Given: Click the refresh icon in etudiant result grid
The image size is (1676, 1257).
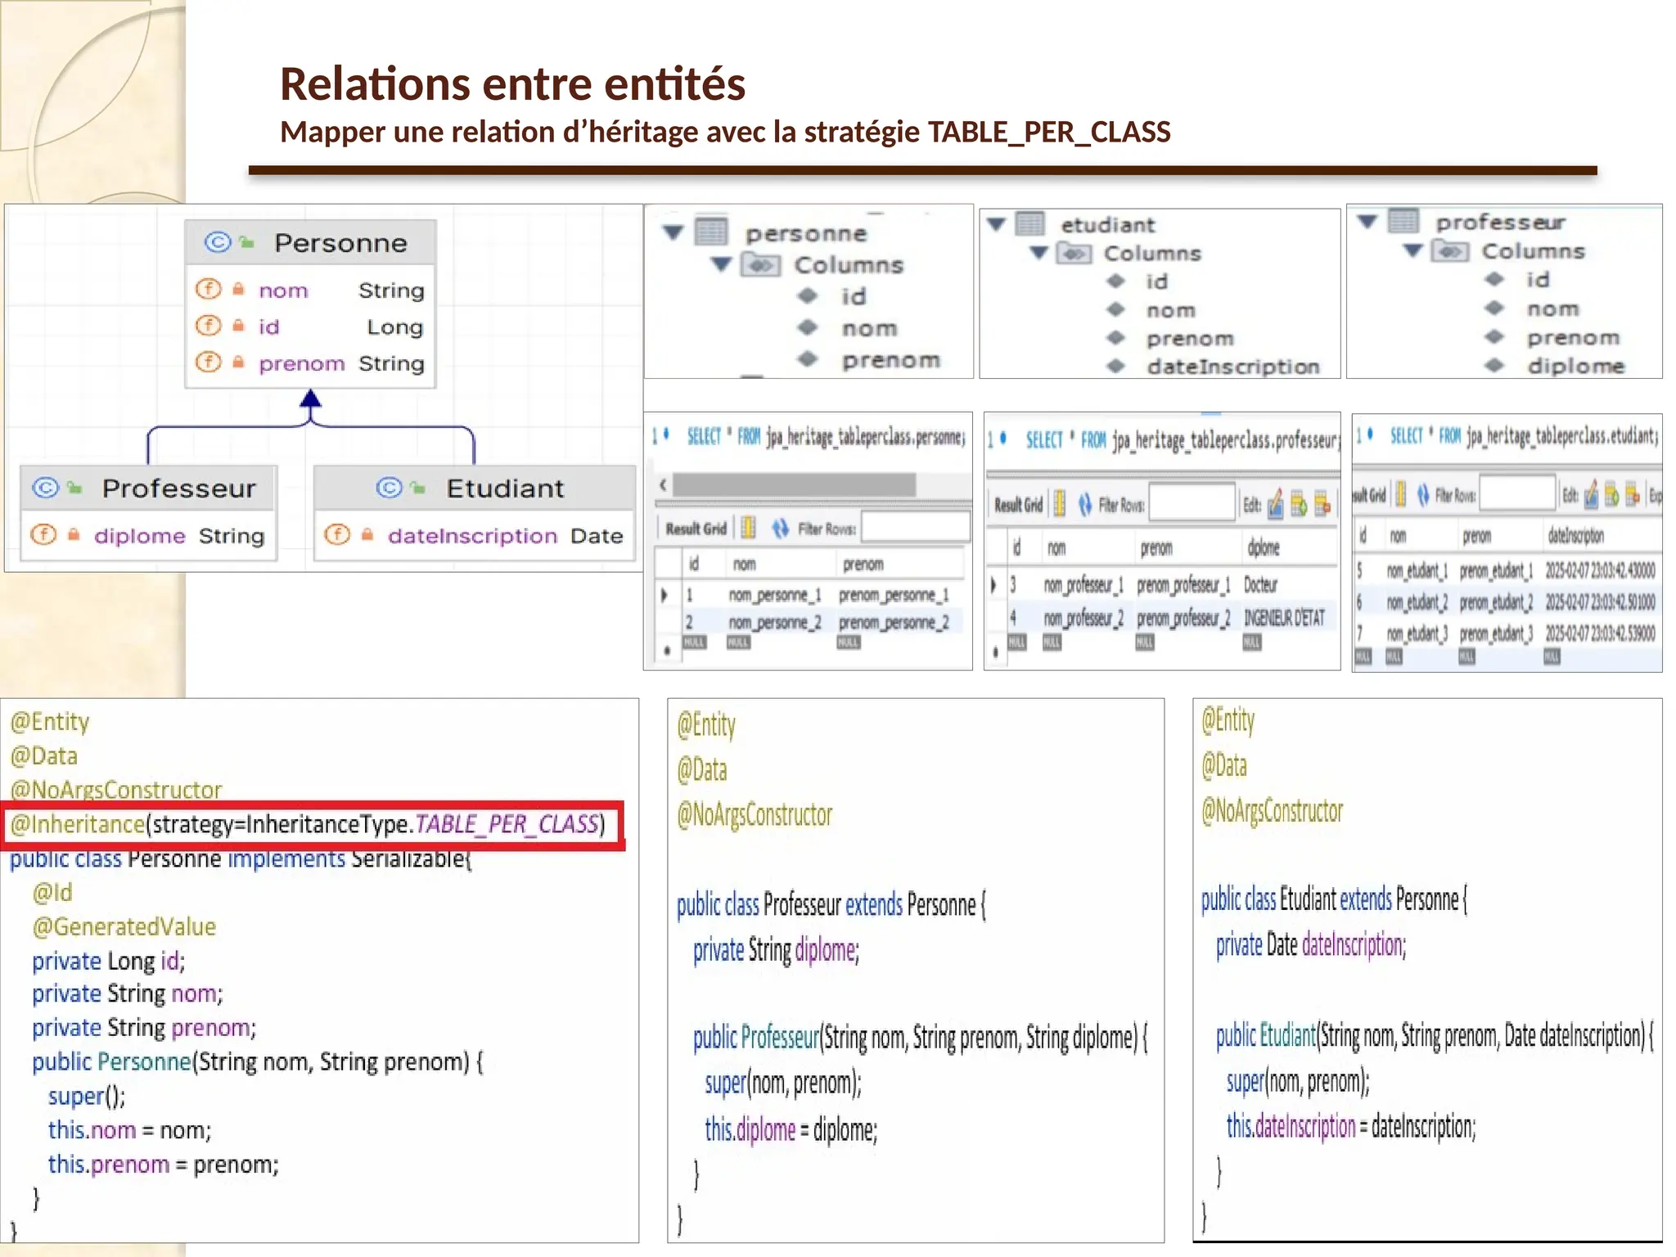Looking at the screenshot, I should [1424, 494].
